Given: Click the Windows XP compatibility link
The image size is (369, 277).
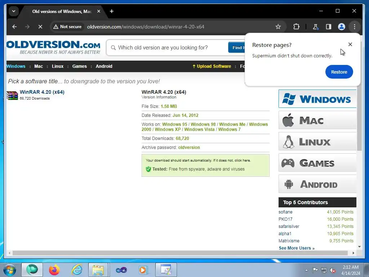Looking at the screenshot, I should coord(168,129).
